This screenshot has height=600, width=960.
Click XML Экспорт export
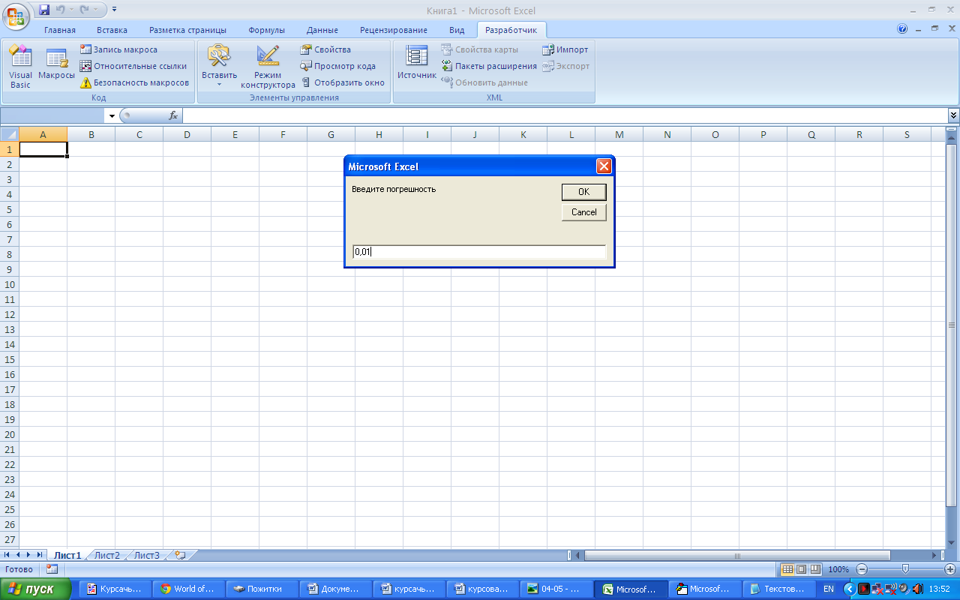click(x=565, y=66)
